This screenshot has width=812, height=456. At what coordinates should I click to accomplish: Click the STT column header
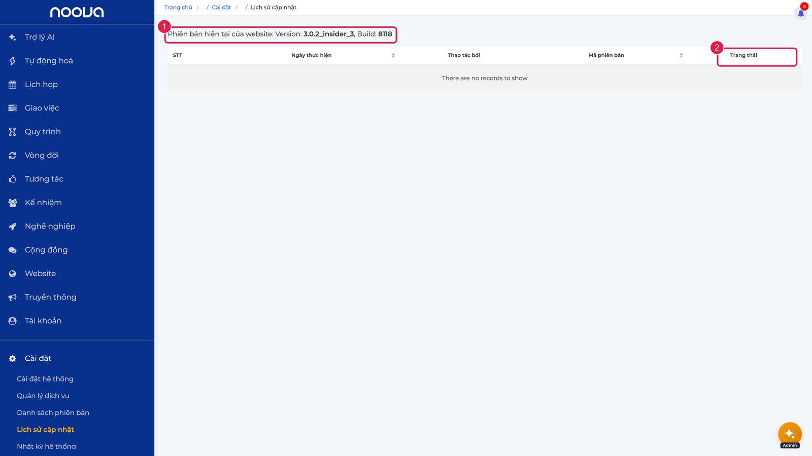(178, 55)
